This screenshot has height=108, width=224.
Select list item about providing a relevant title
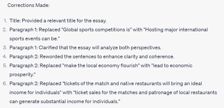pyautogui.click(x=58, y=21)
